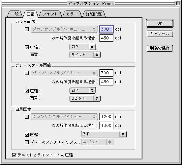Switch to the 一般 tab
This screenshot has height=165, width=182.
15,14
